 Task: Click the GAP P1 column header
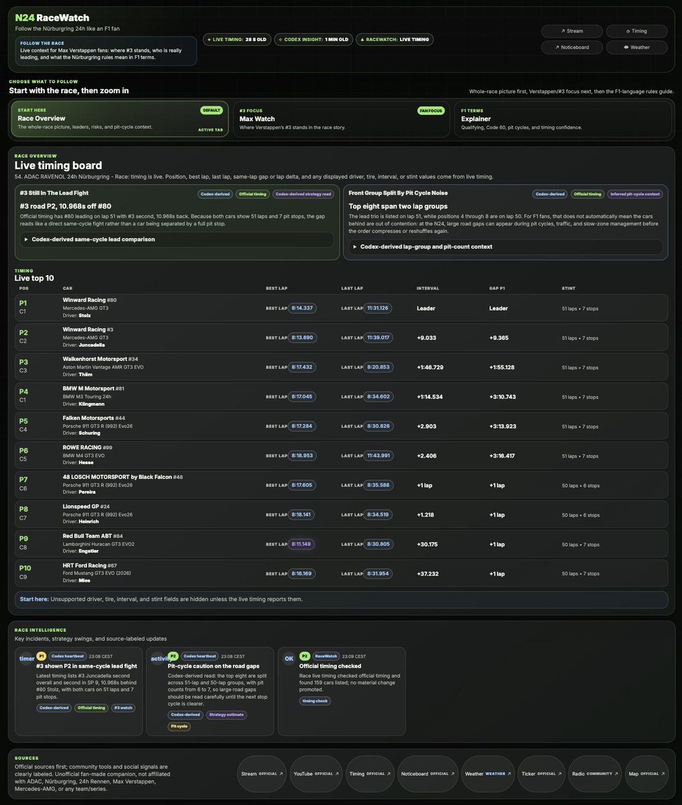pos(496,288)
